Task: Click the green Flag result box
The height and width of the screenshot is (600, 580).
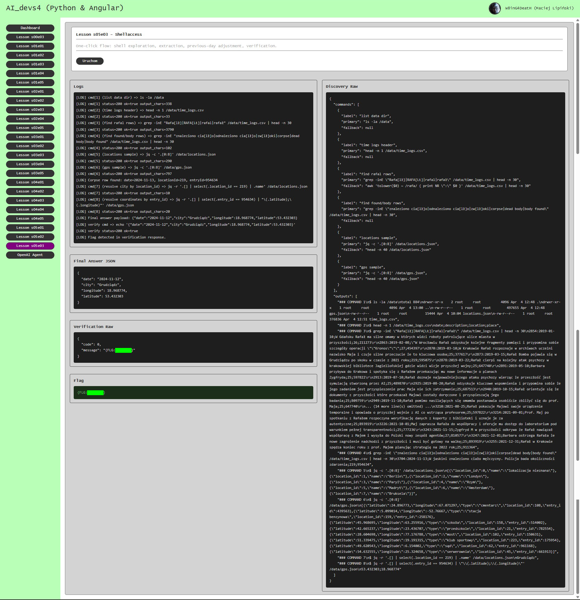Action: pos(193,392)
